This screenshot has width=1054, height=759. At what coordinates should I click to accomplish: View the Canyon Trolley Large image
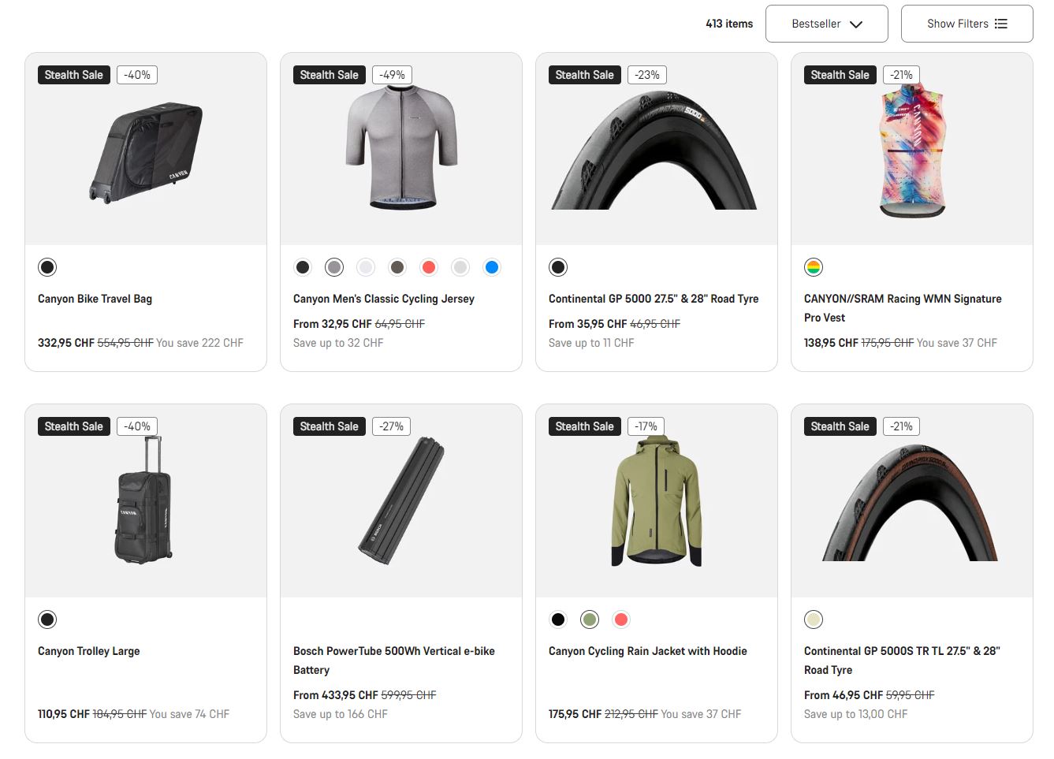146,500
